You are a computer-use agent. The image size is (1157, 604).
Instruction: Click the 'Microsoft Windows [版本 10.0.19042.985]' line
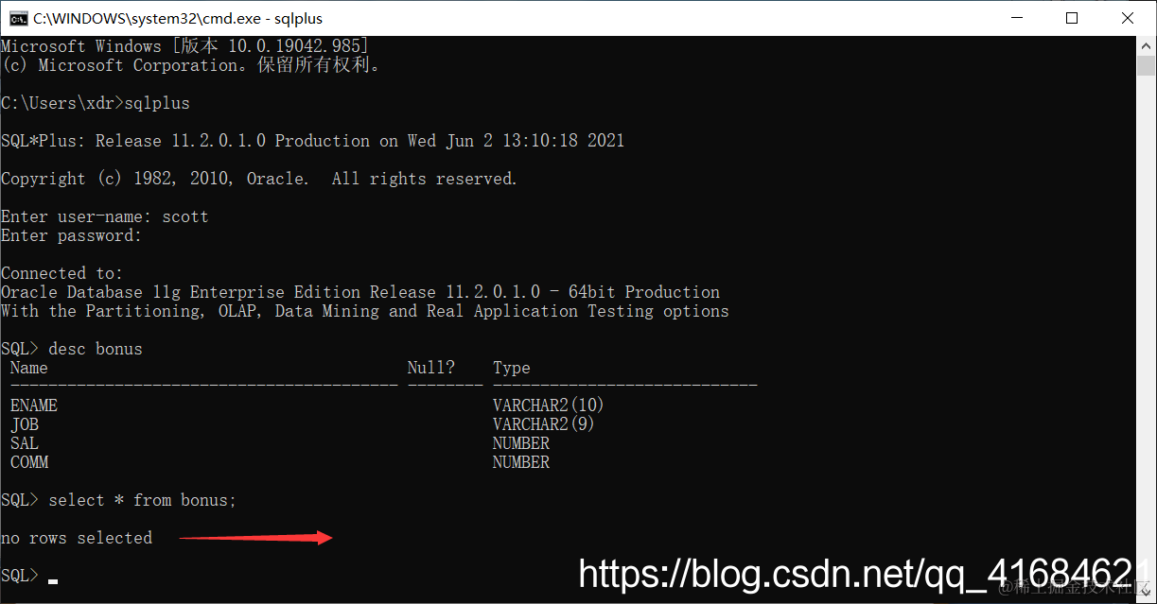pos(185,46)
